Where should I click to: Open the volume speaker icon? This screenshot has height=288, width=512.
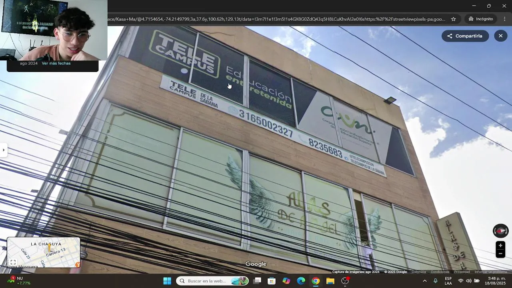click(468, 281)
